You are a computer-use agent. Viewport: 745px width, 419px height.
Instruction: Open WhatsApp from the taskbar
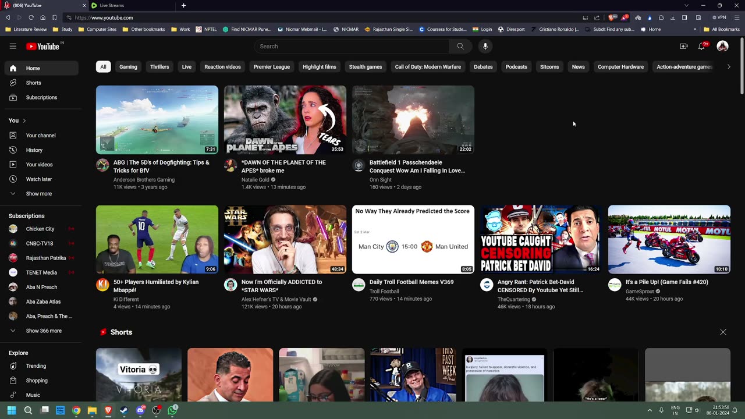tap(172, 410)
